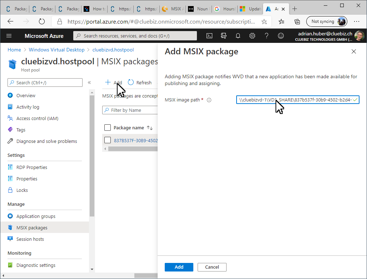The width and height of the screenshot is (367, 279).
Task: Collapse the left menu with the double chevron
Action: click(89, 83)
